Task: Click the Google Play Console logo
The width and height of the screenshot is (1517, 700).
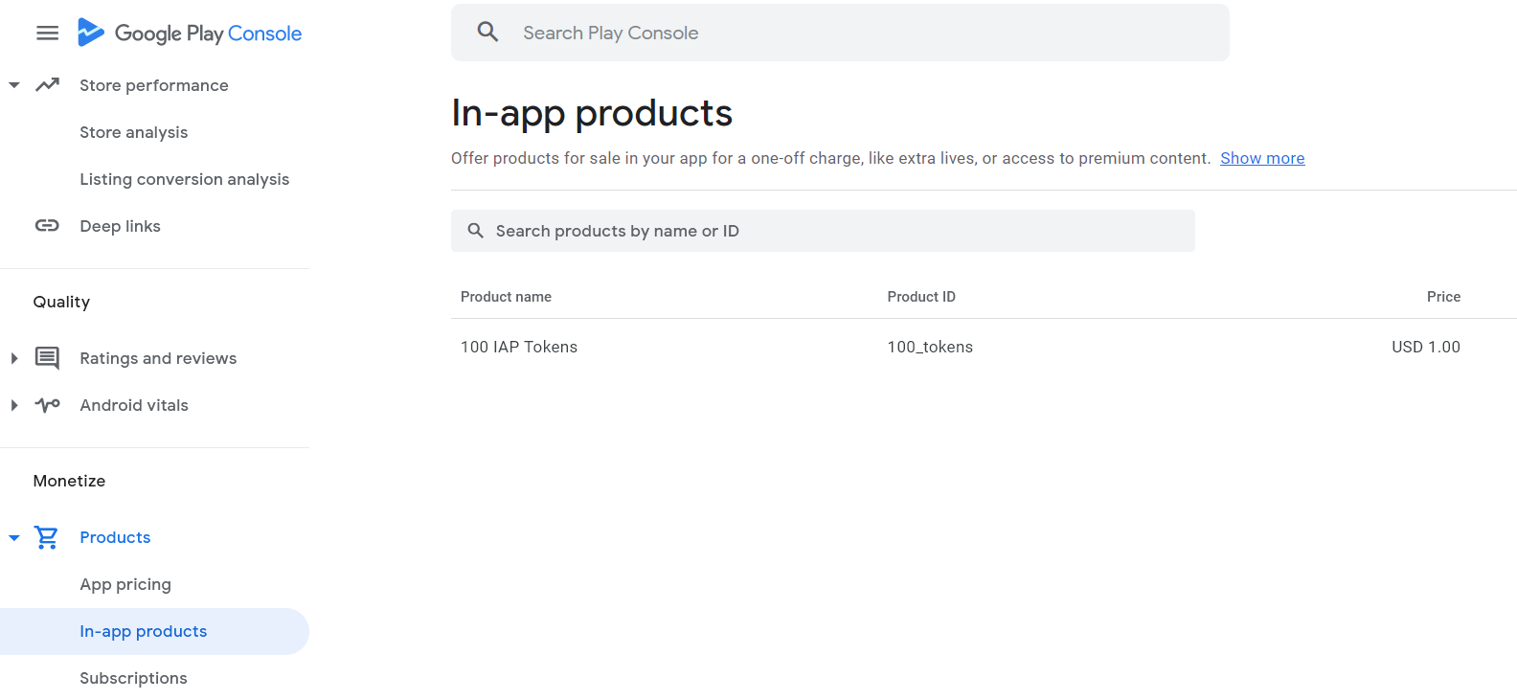Action: 190,34
